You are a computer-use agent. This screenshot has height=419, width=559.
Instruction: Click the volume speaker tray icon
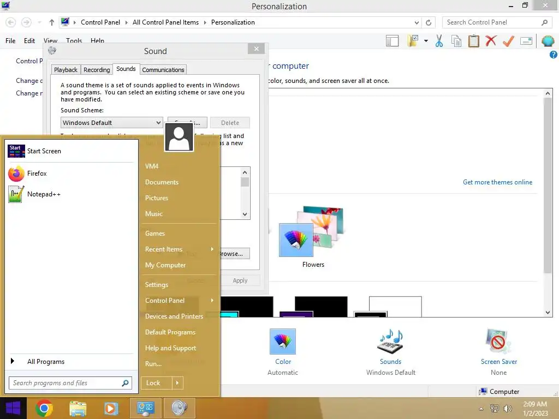508,409
